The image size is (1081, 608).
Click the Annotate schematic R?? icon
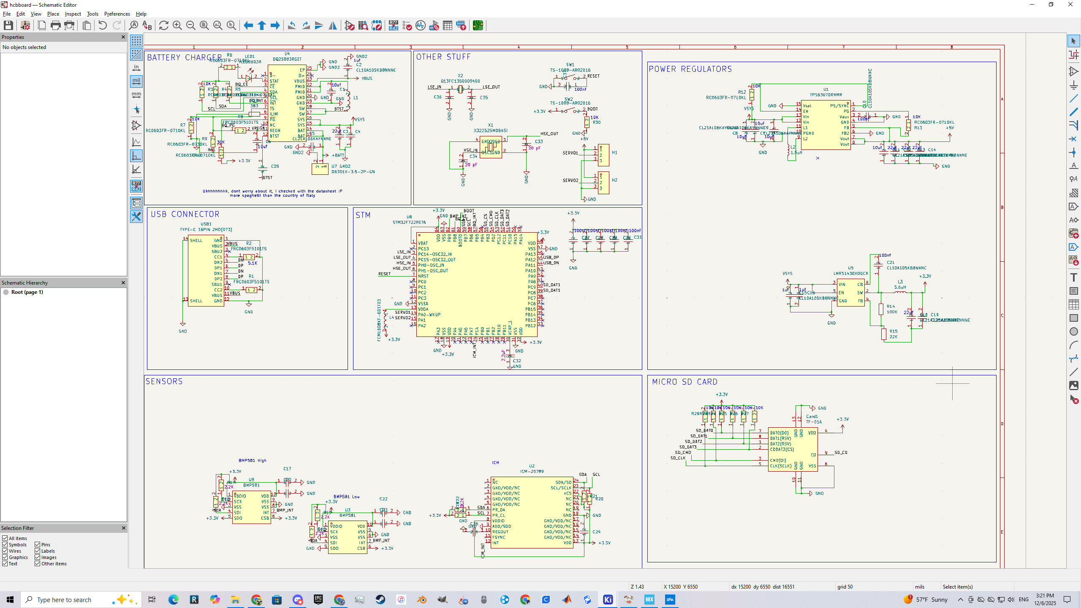point(393,26)
